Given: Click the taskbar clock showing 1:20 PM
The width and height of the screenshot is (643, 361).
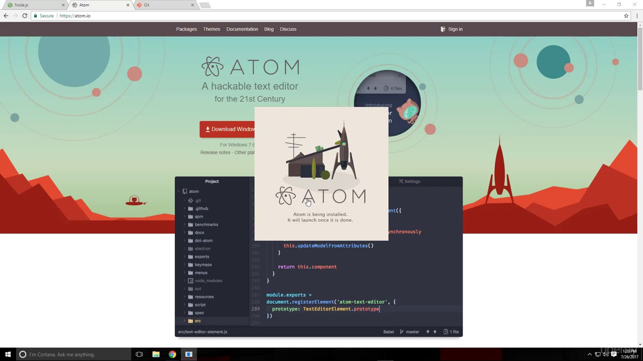Looking at the screenshot, I should click(x=629, y=354).
